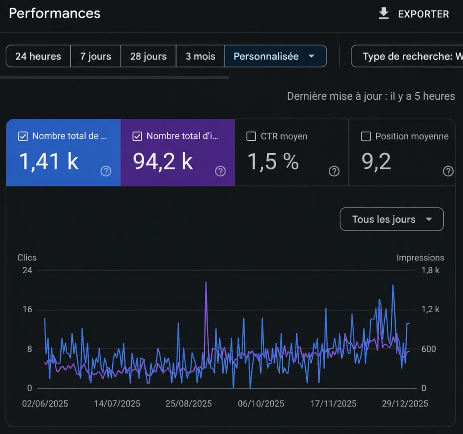Open the Personnalisée date range dropdown

click(x=276, y=56)
